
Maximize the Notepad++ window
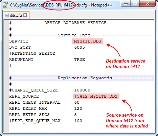click(135, 4)
